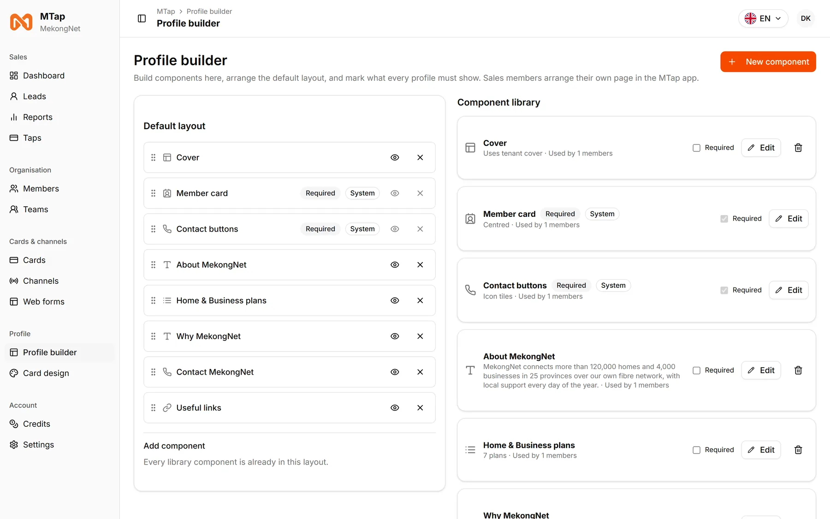830x519 pixels.
Task: Edit the Cover library component
Action: [x=761, y=148]
